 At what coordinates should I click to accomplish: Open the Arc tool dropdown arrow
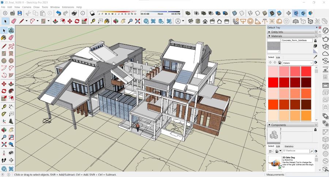click(38, 21)
